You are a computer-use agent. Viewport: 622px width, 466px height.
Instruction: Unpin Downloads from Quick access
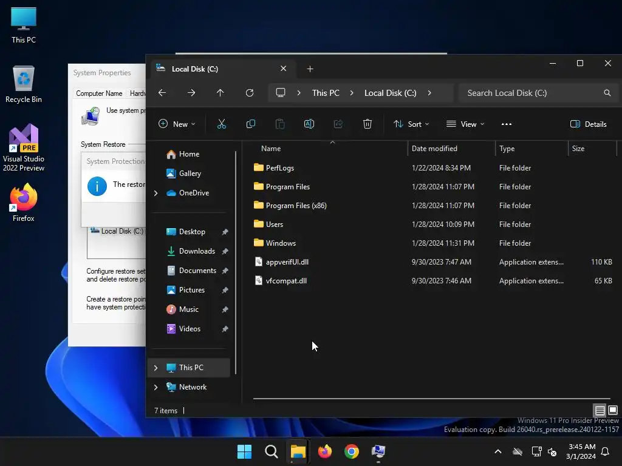(x=225, y=251)
